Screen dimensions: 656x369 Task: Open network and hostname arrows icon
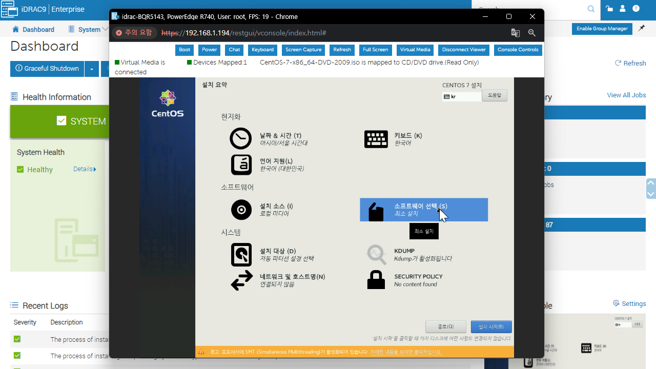click(x=241, y=280)
